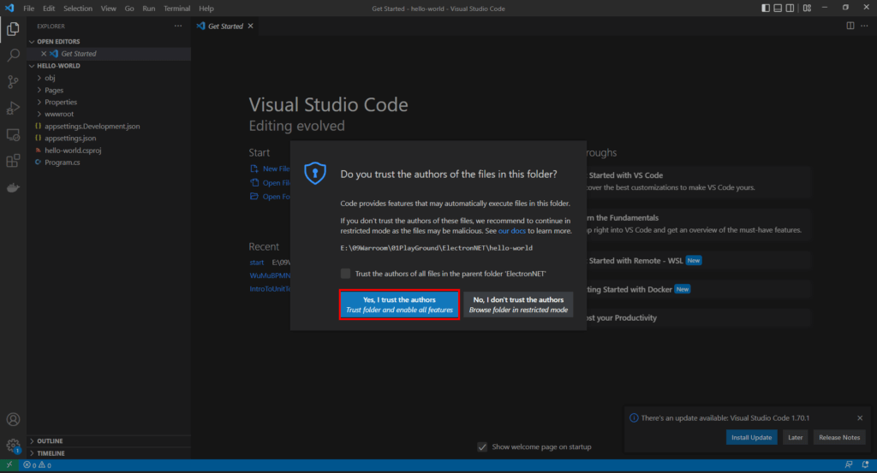Close Get Started in Open Editors list
The height and width of the screenshot is (473, 877).
coord(44,54)
